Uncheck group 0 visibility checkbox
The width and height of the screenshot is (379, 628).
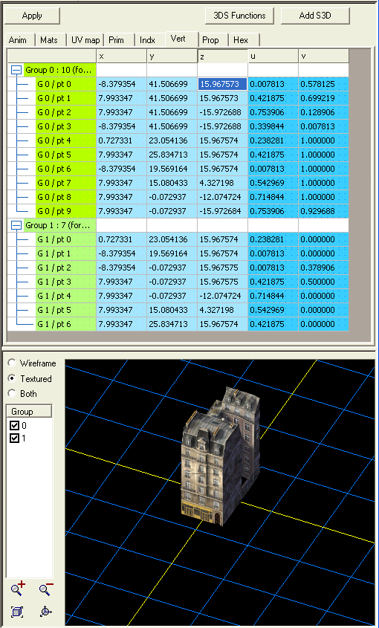point(14,425)
